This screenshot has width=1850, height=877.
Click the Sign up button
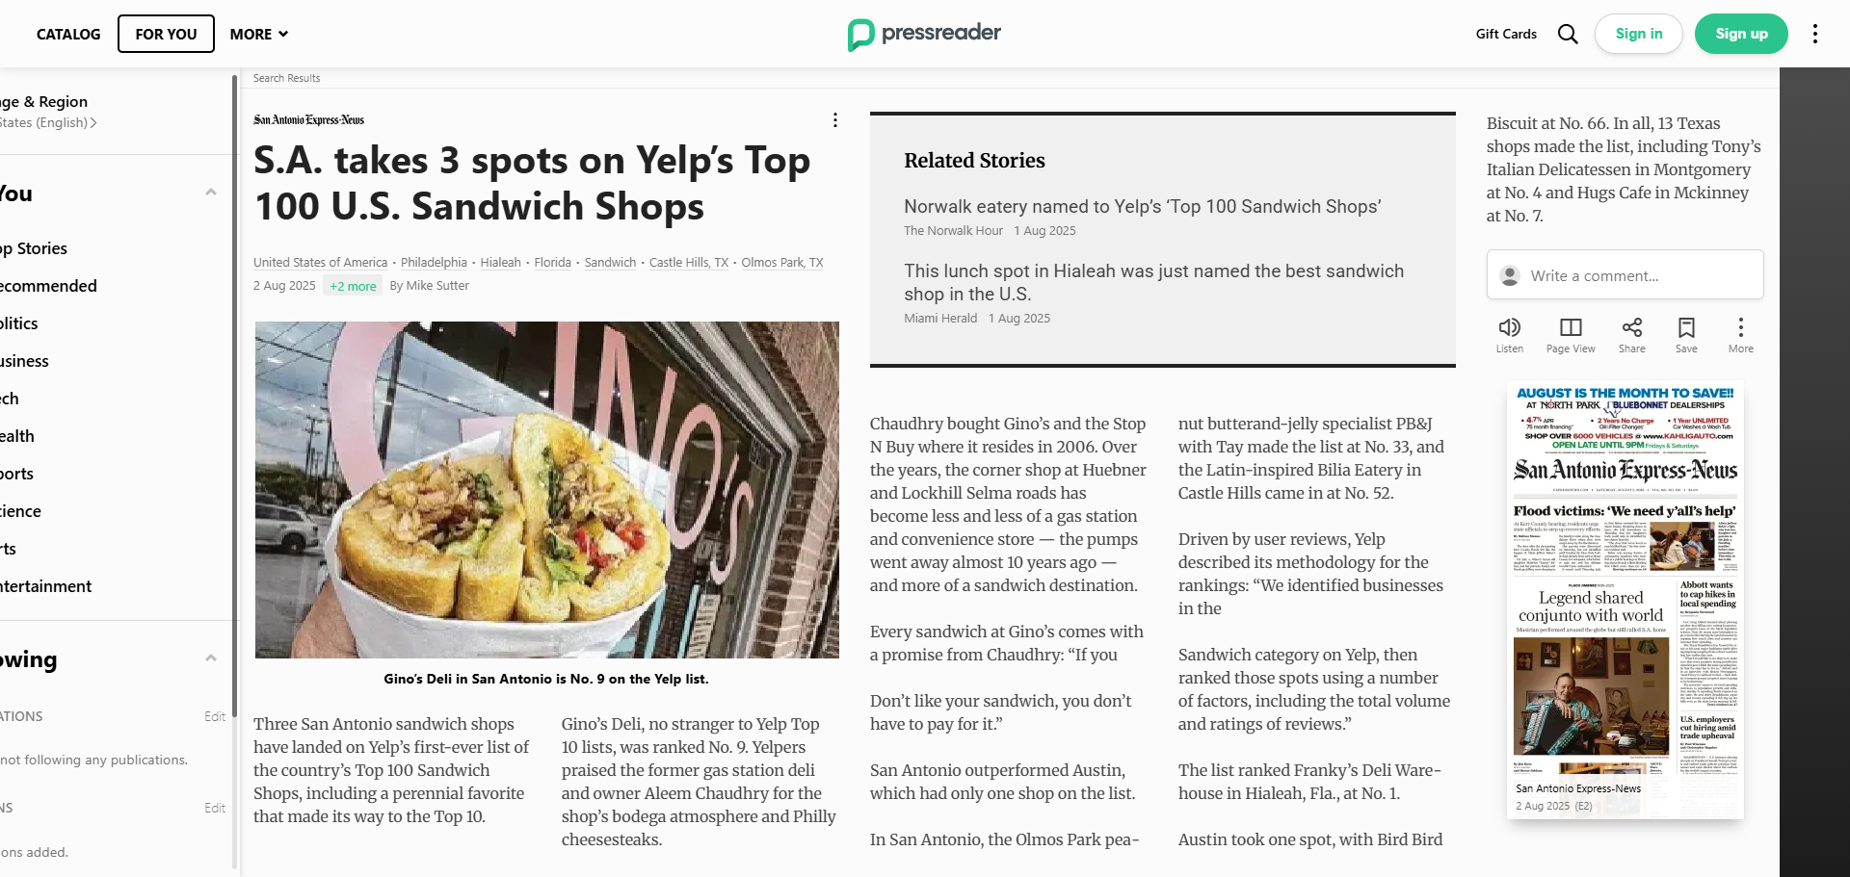1741,34
